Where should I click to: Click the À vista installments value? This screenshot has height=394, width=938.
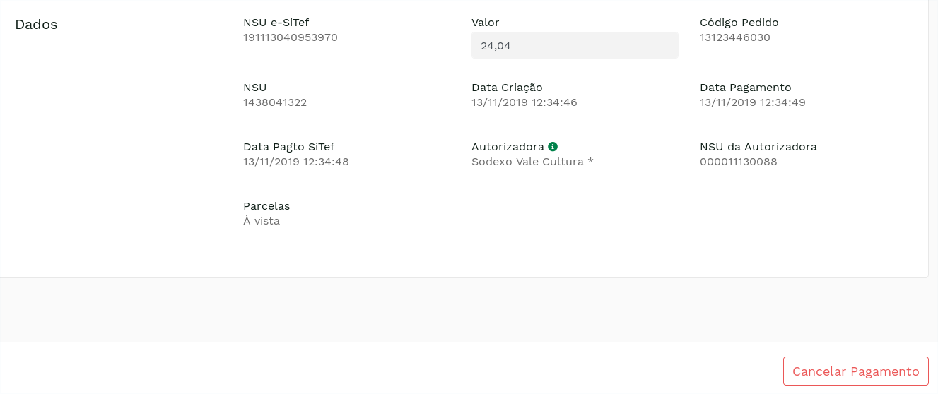(262, 221)
